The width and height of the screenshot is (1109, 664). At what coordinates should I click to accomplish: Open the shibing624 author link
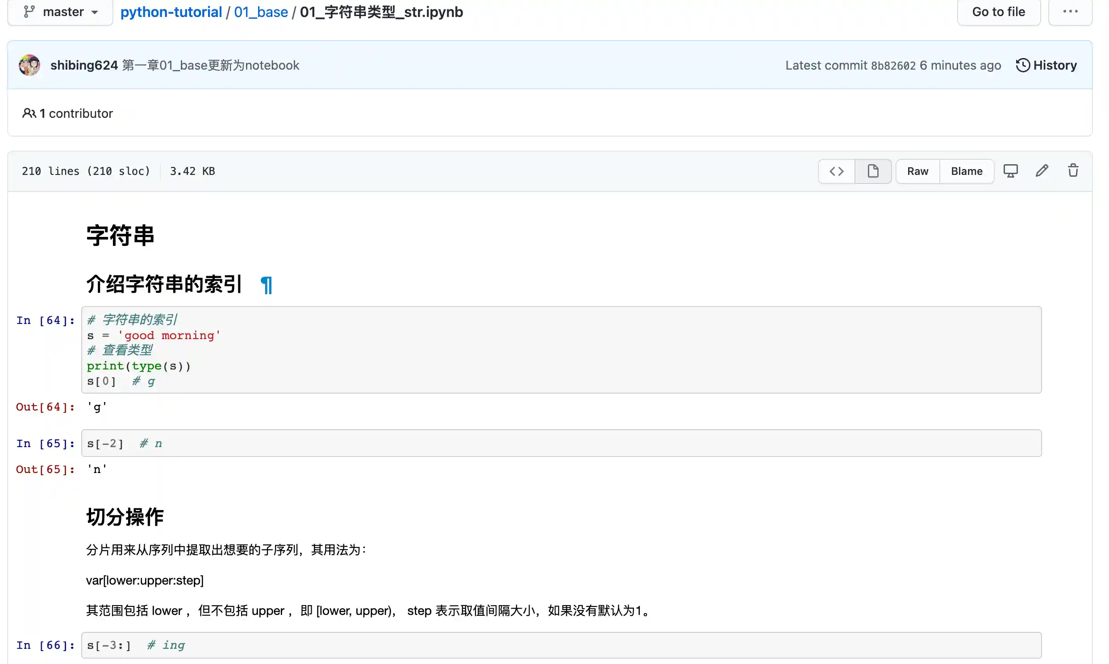tap(83, 65)
